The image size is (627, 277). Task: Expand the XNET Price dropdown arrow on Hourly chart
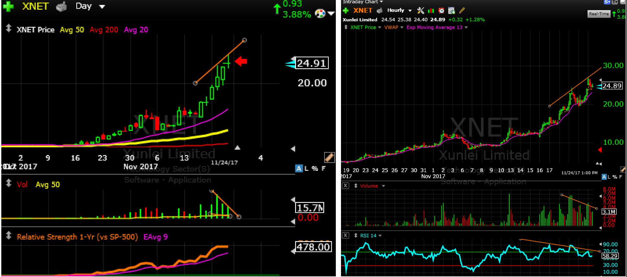[x=379, y=28]
